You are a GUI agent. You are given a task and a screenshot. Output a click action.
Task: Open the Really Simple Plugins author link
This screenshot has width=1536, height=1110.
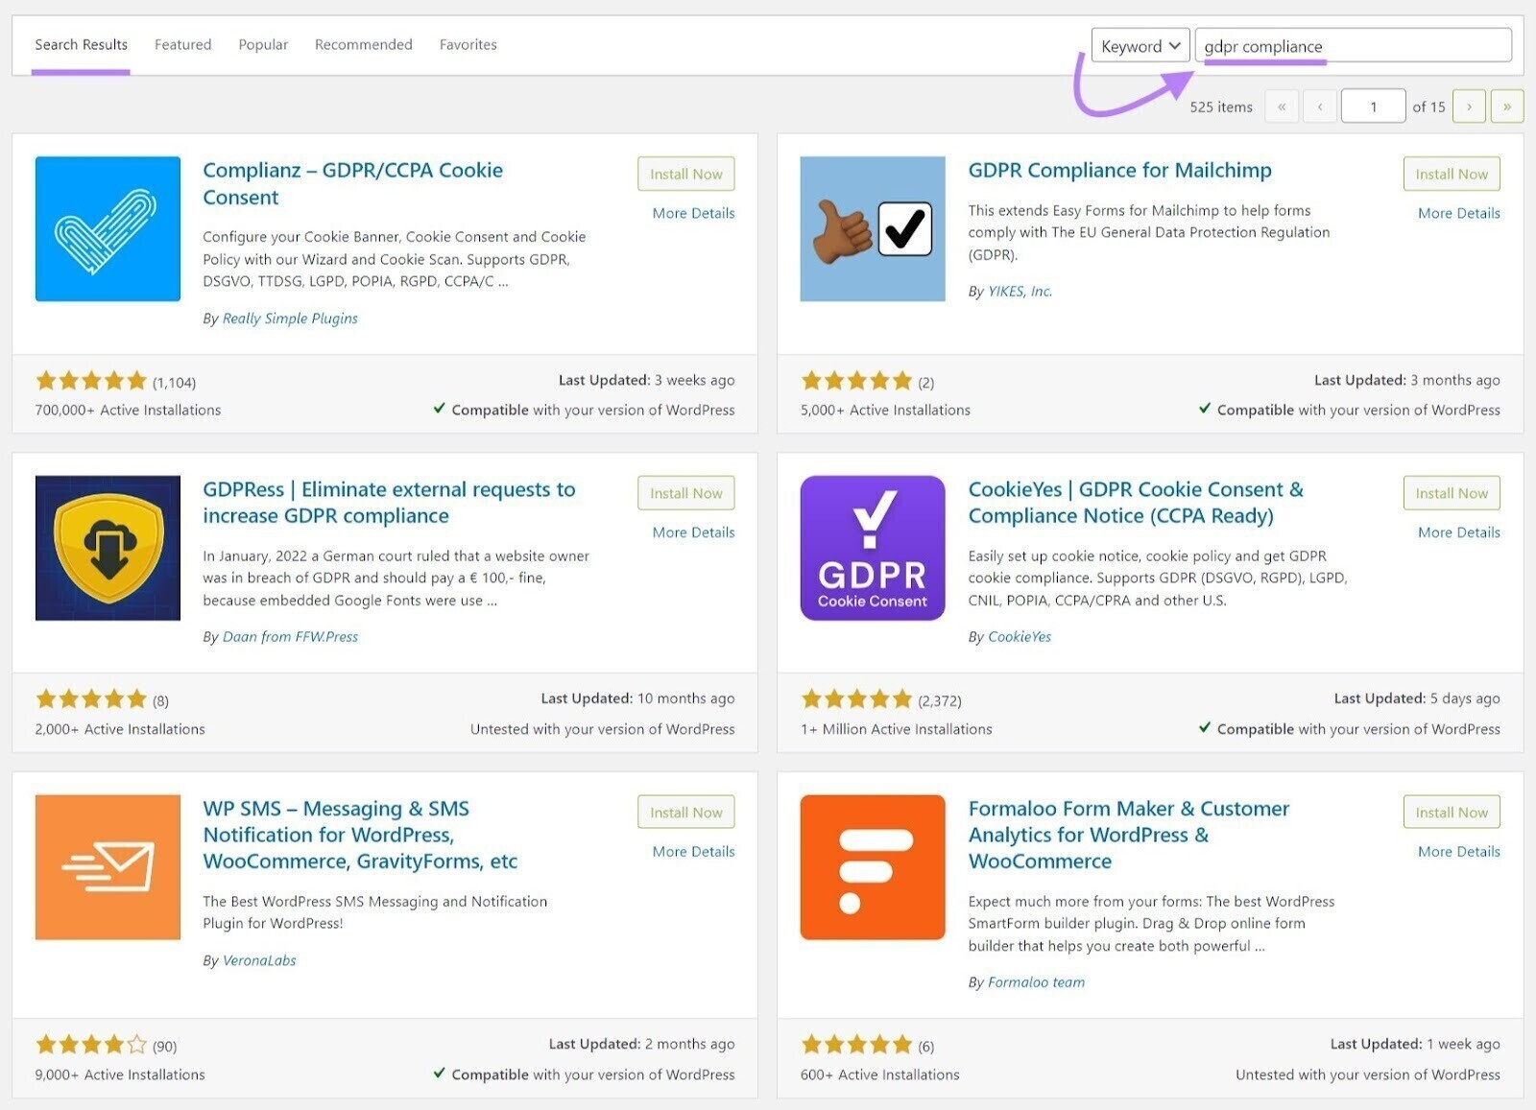click(x=290, y=319)
